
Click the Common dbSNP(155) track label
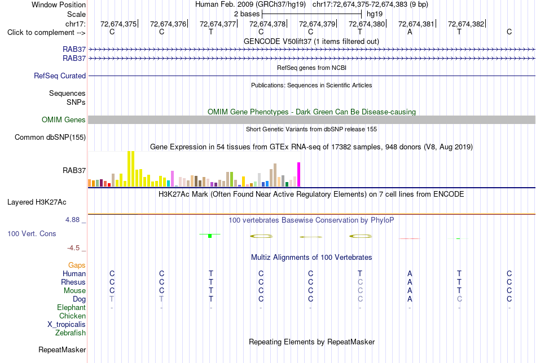point(50,138)
